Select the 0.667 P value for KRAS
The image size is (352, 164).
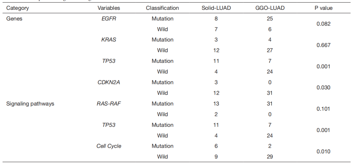[x=323, y=45]
